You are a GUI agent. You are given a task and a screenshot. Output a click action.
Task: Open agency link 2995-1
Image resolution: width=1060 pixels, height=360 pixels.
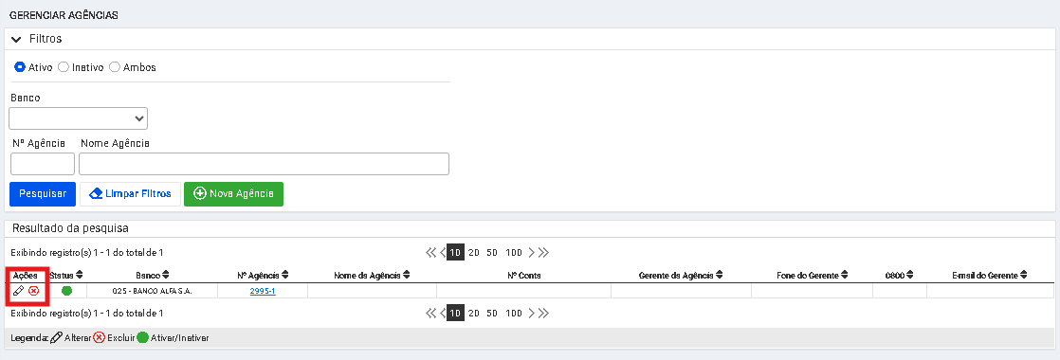coord(263,291)
